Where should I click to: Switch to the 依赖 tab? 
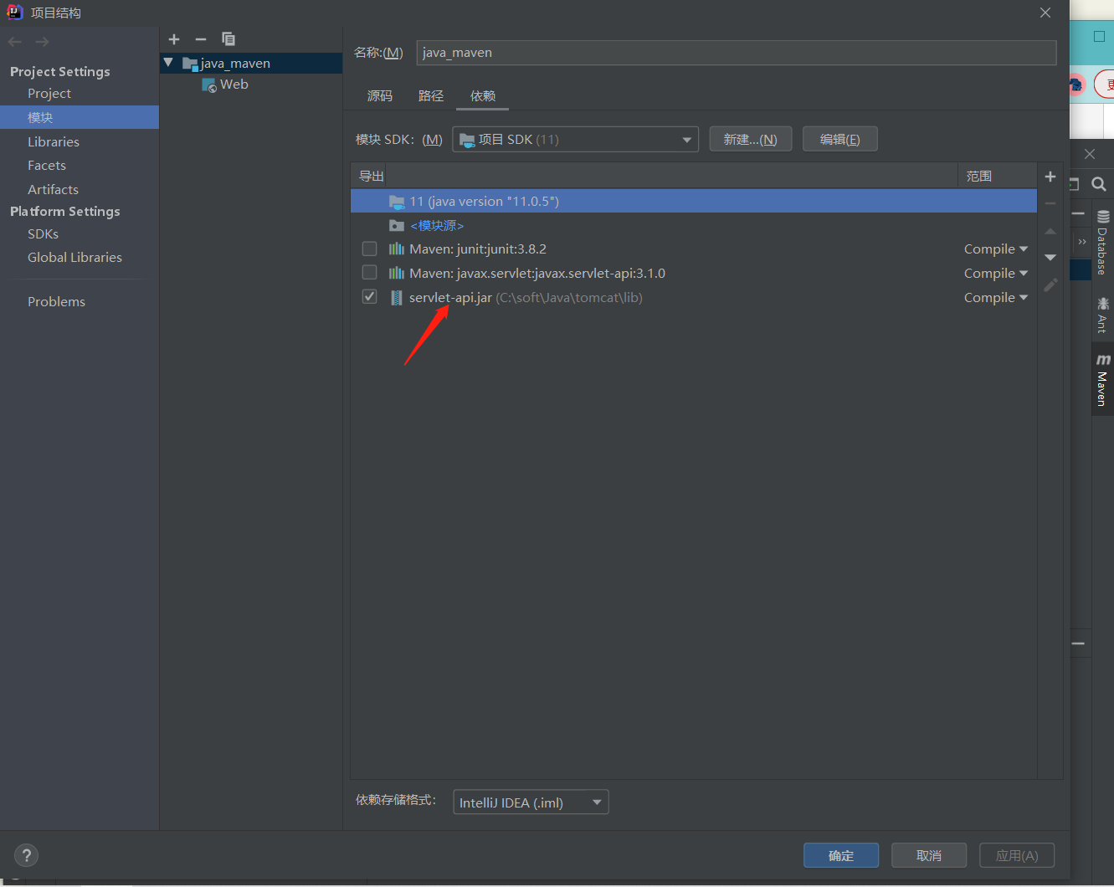(x=483, y=95)
